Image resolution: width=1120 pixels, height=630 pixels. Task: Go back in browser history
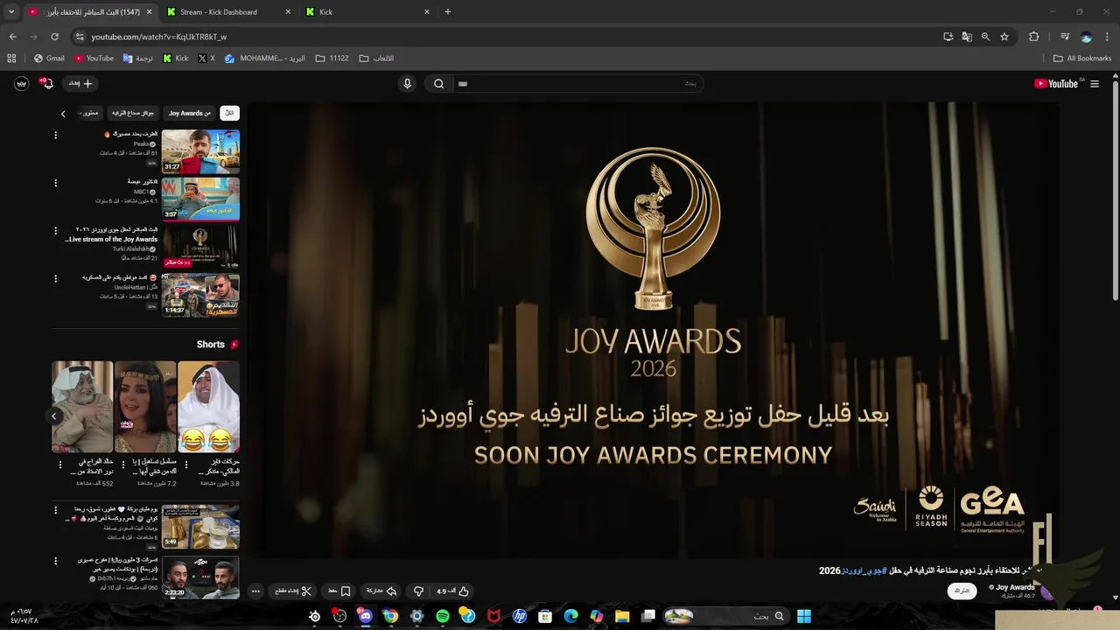coord(12,37)
